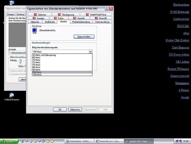Choose 72 Hertz from the list

[62, 62]
